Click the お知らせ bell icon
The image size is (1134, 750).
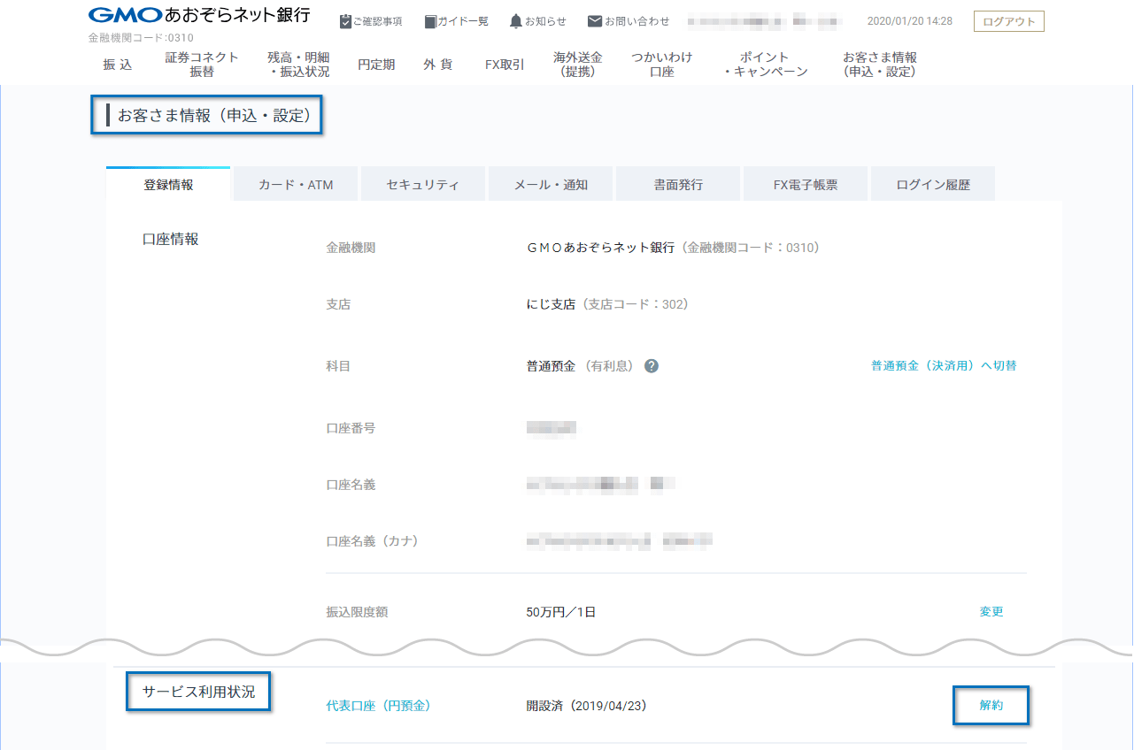[515, 21]
